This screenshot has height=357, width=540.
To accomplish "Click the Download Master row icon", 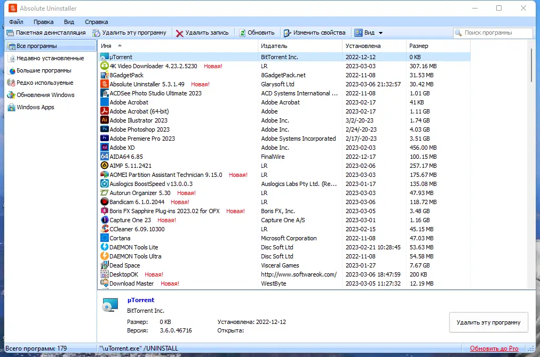I will pyautogui.click(x=105, y=283).
